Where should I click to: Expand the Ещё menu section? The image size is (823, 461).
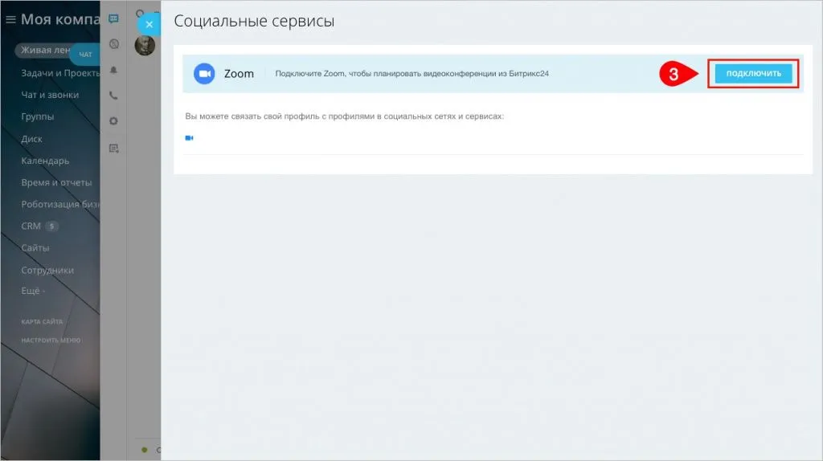[x=33, y=291]
